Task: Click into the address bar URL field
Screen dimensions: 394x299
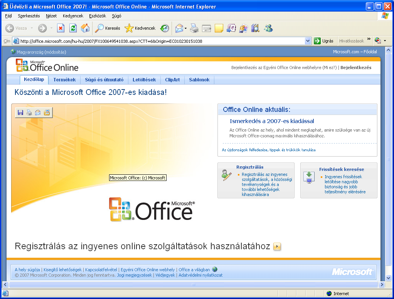Action: click(162, 41)
